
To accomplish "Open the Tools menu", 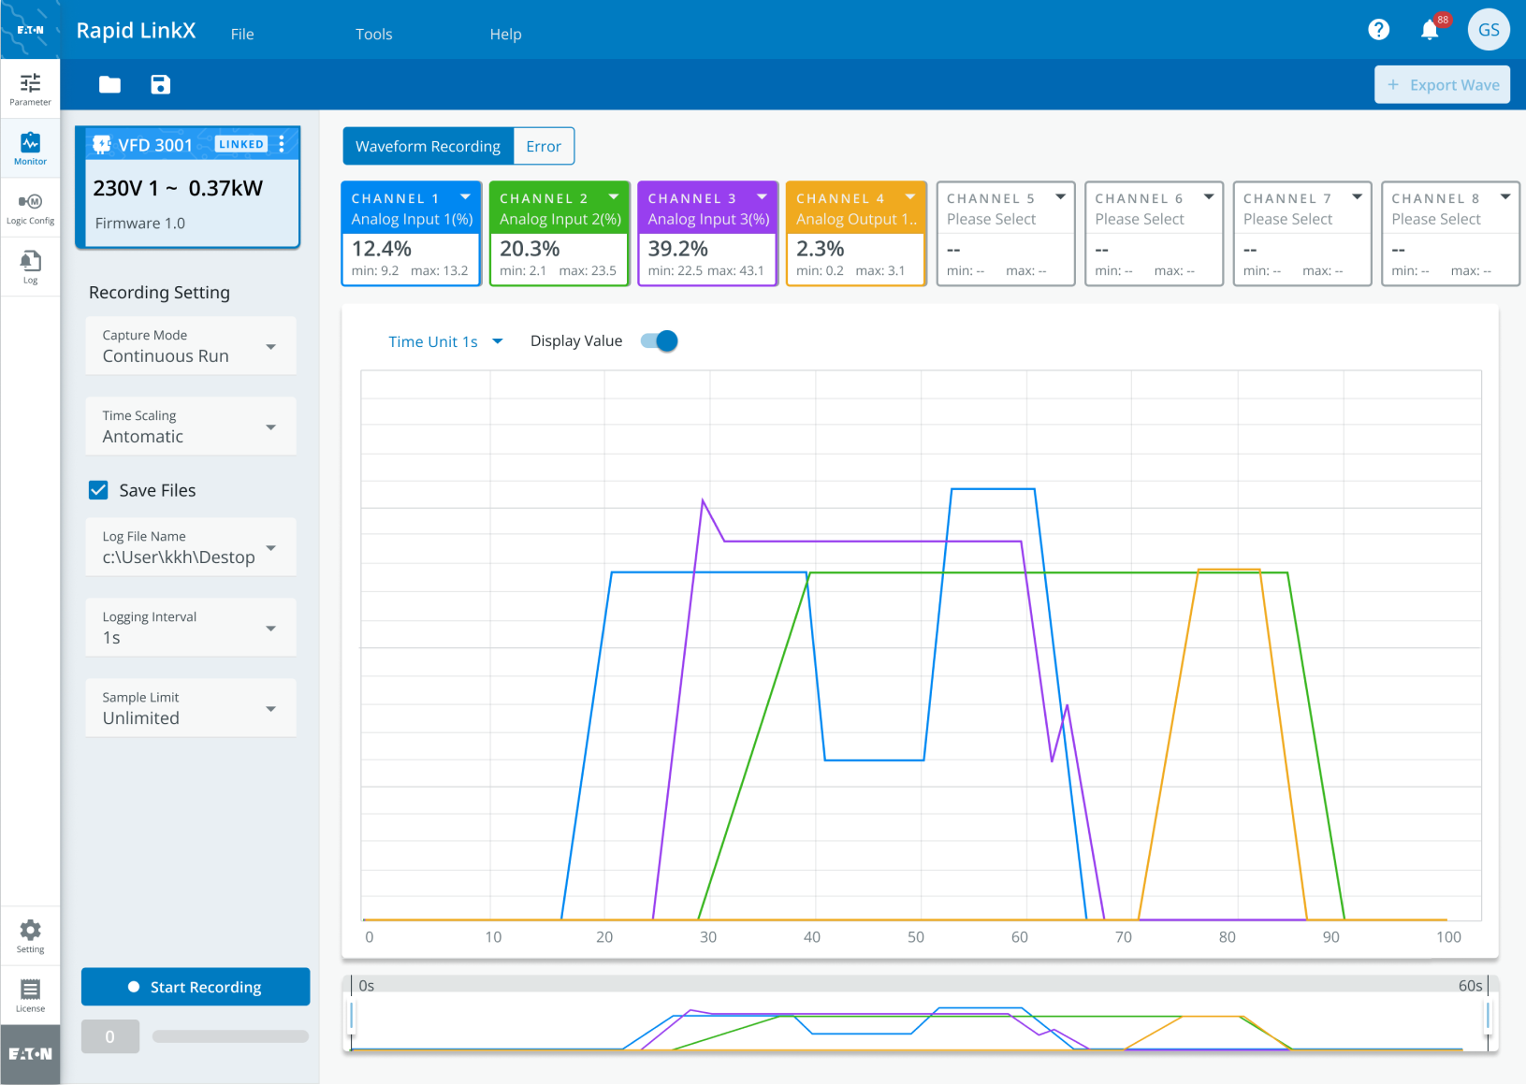I will click(x=374, y=34).
